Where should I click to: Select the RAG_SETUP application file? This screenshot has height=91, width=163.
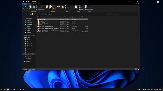(63, 32)
